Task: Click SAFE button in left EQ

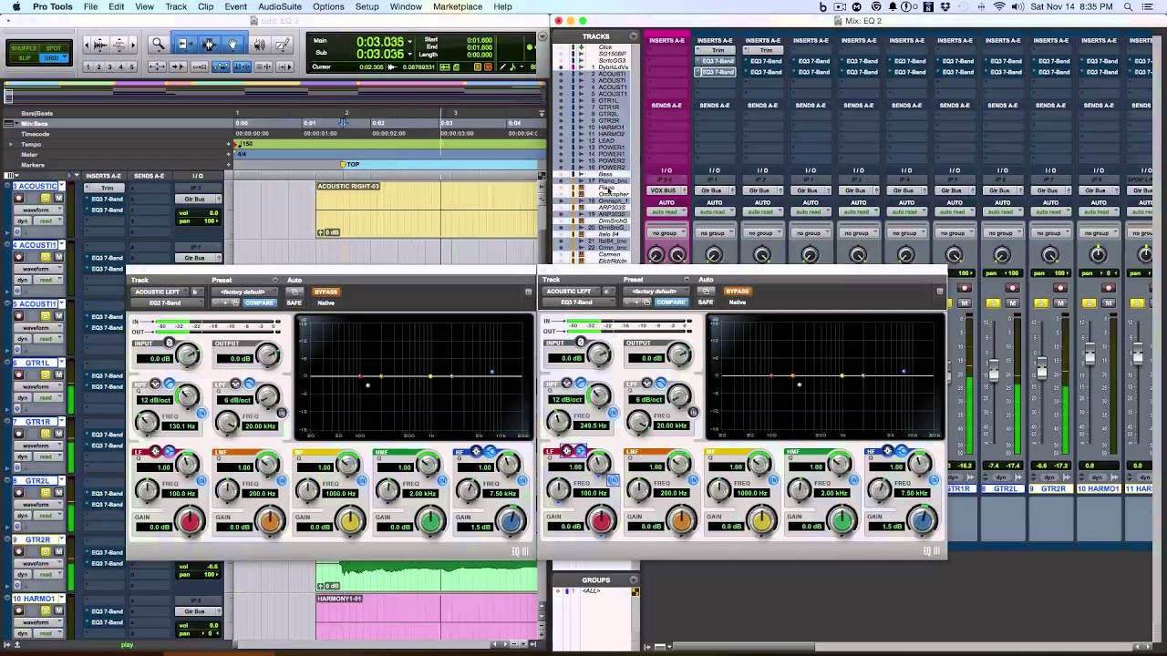Action: point(294,302)
